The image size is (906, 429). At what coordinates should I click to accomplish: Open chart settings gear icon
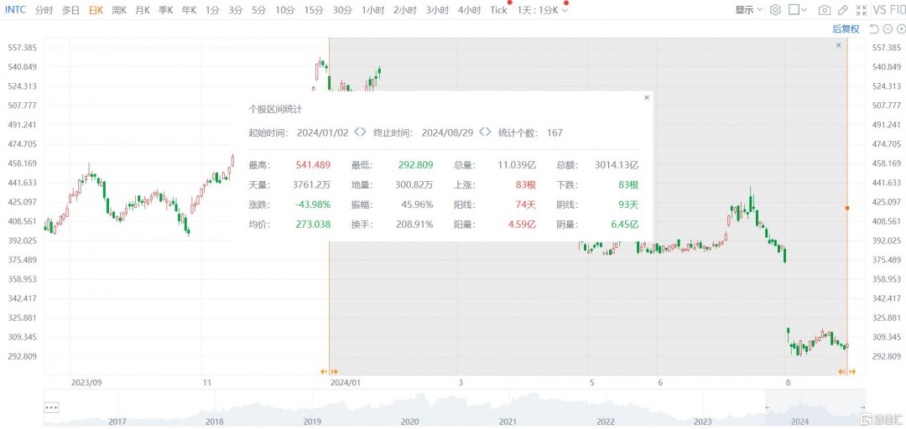coord(775,10)
